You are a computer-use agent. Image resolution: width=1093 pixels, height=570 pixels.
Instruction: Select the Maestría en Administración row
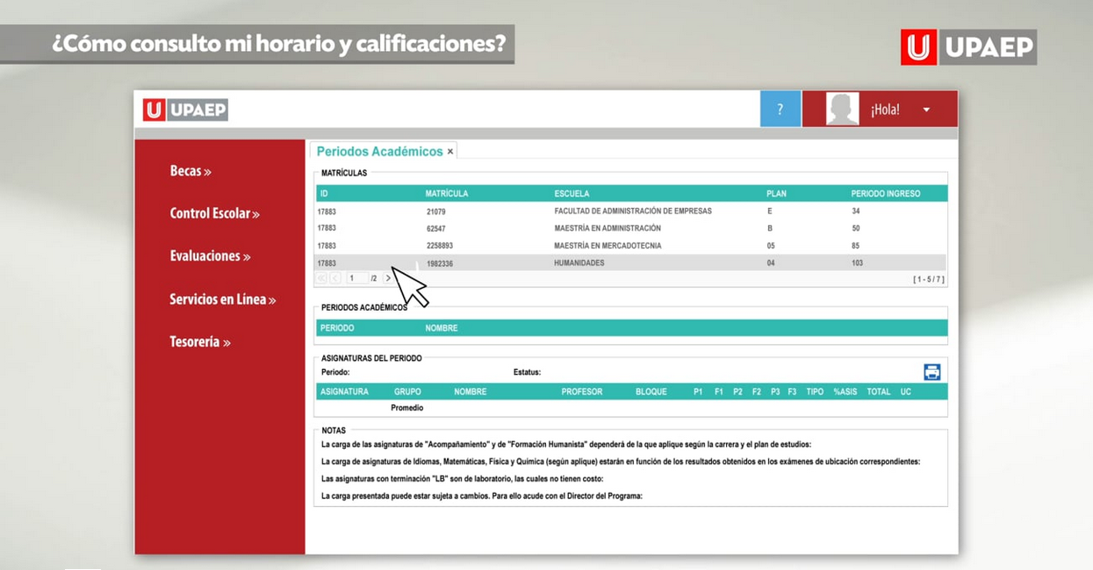(x=608, y=228)
